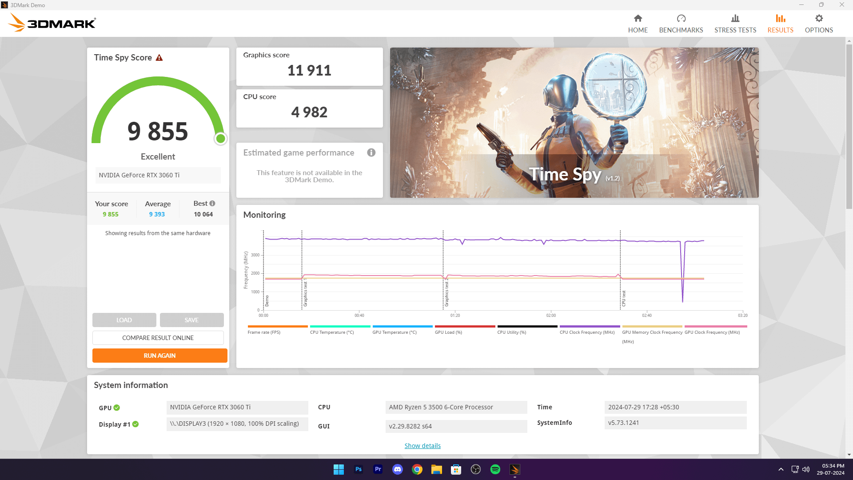
Task: Click the RUN AGAIN button
Action: [160, 356]
